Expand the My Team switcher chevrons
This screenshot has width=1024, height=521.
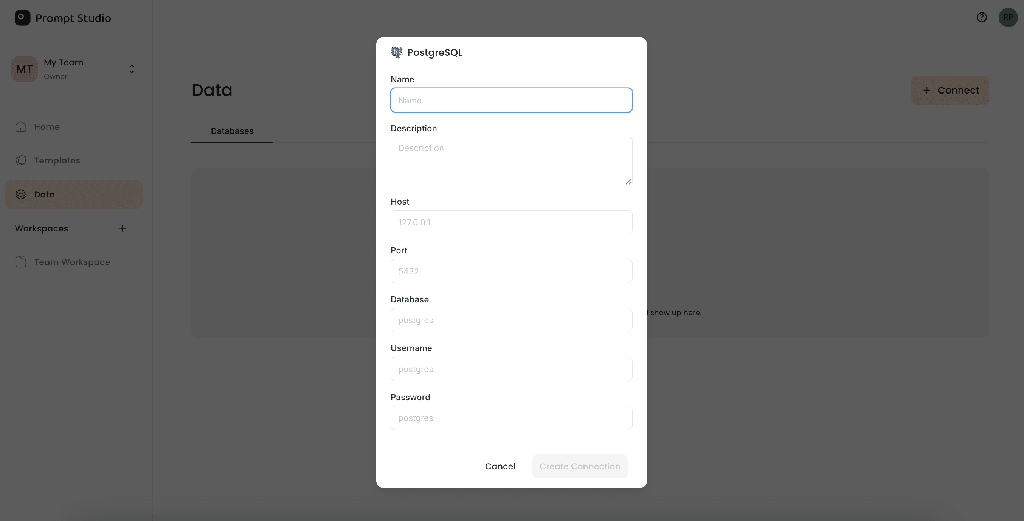[132, 69]
